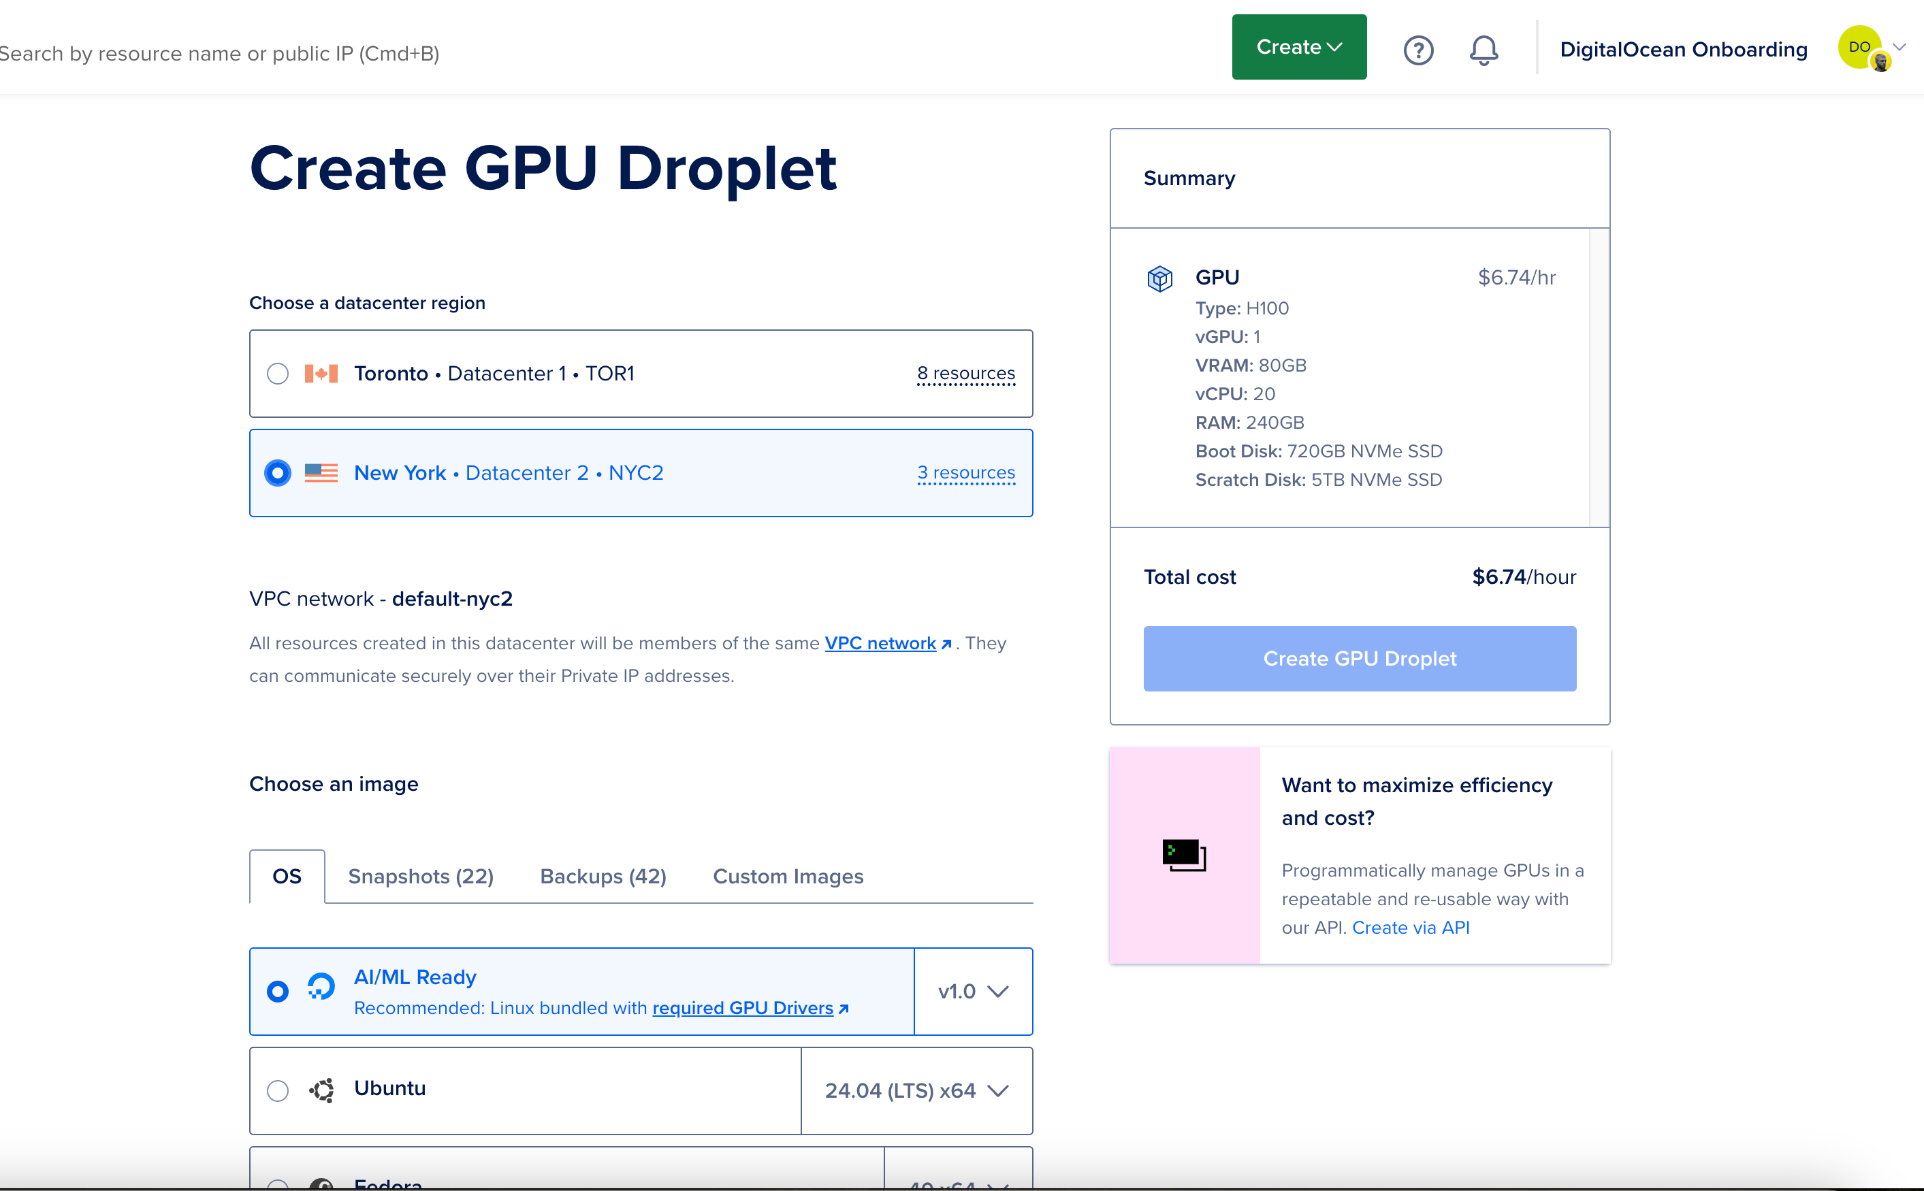Viewport: 1924px width, 1191px height.
Task: Click the DigitalOcean logo beside AI/ML Ready
Action: pyautogui.click(x=321, y=987)
